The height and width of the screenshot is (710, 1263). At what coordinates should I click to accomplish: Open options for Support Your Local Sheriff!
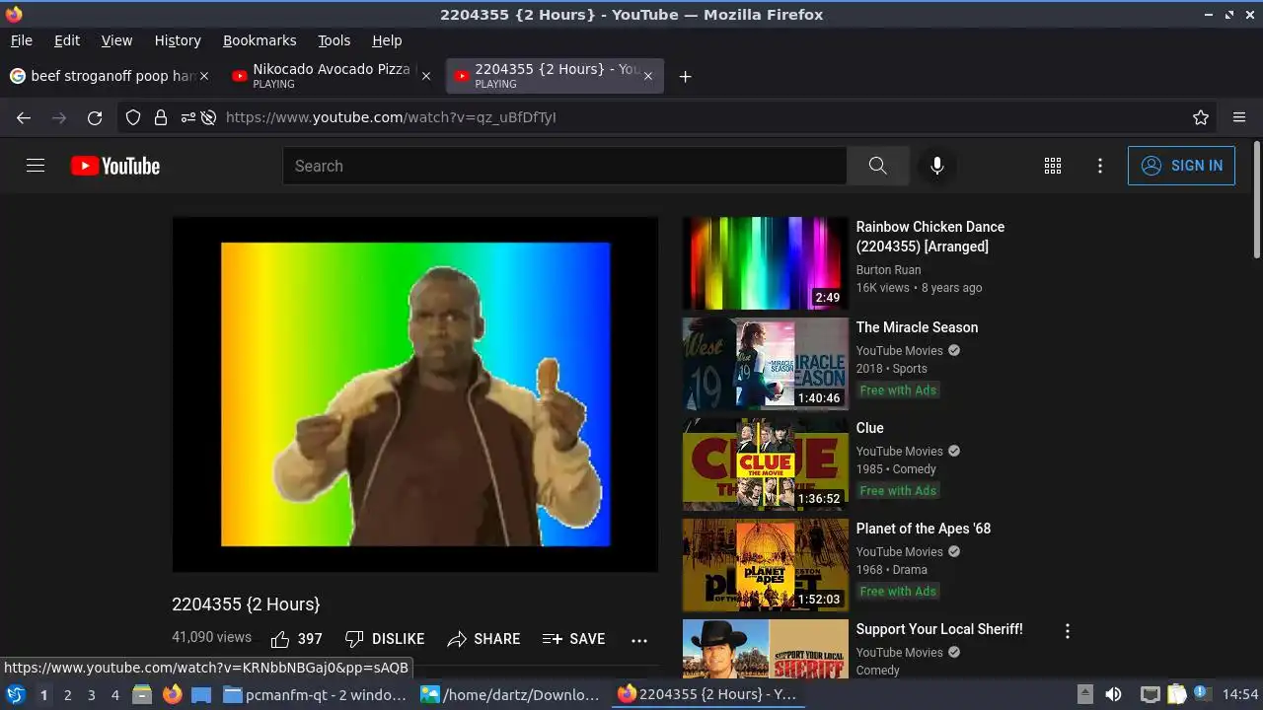(x=1067, y=631)
